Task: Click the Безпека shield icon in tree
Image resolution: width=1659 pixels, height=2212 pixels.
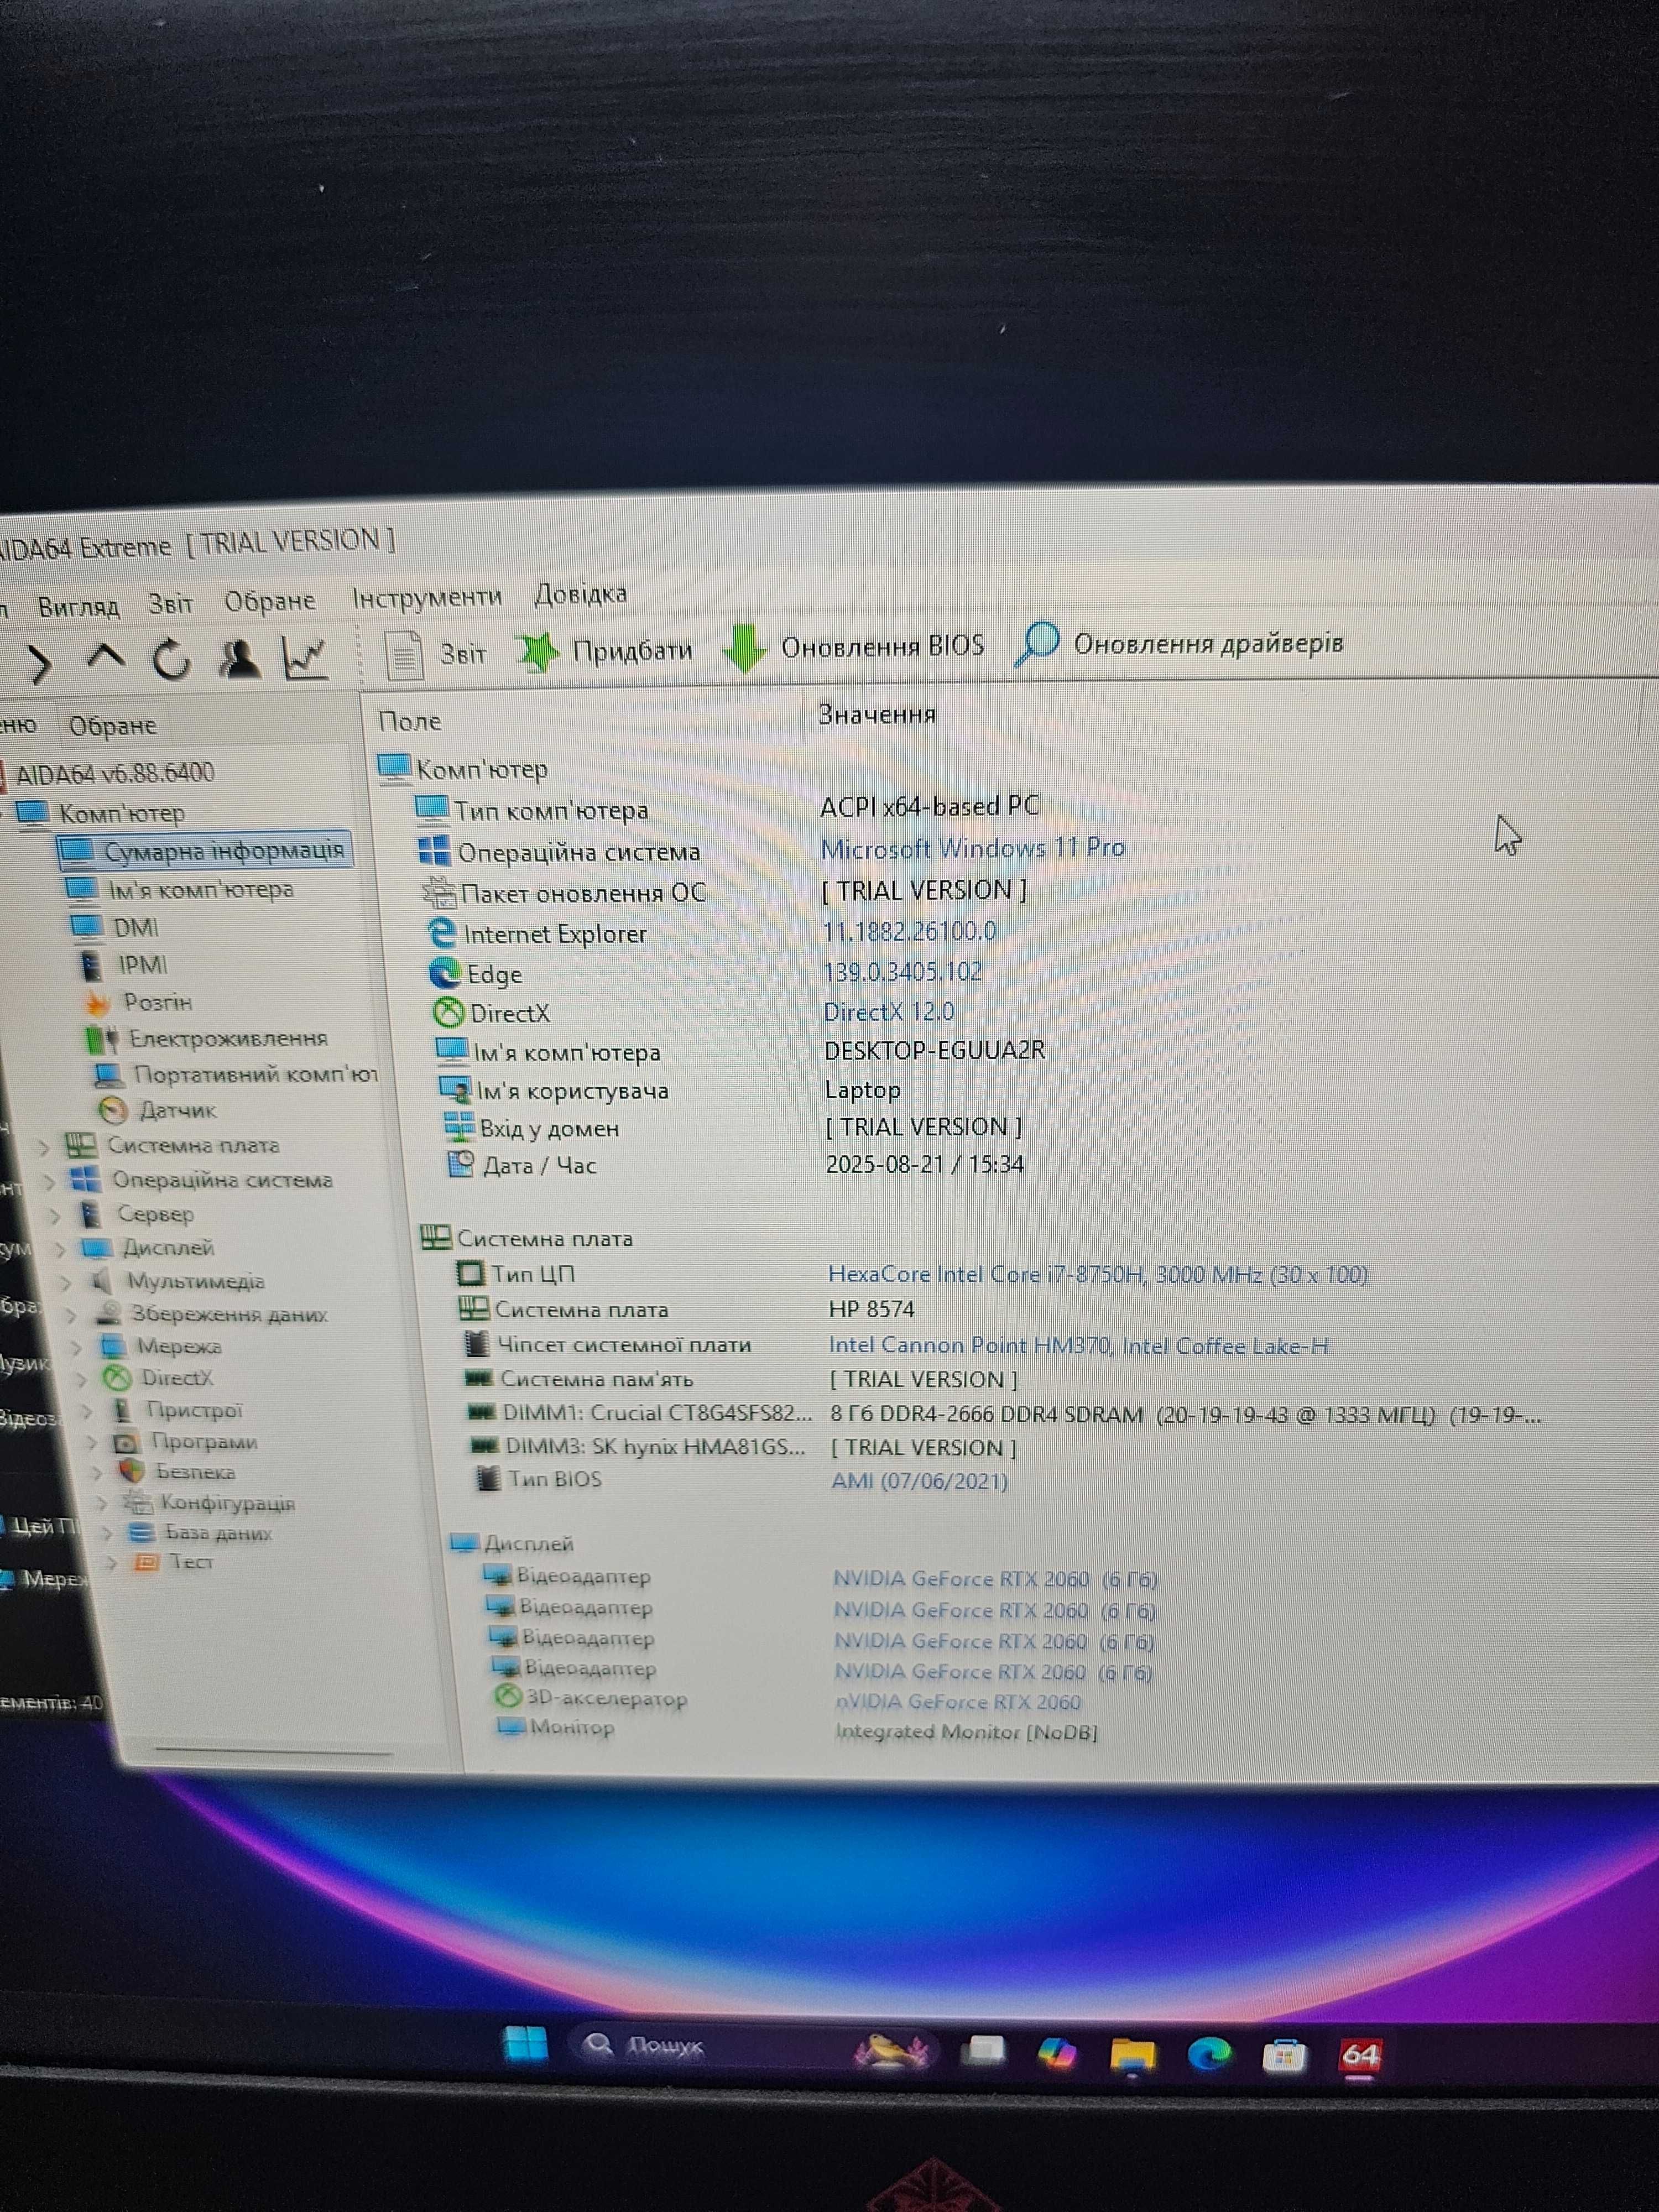Action: tap(131, 1472)
